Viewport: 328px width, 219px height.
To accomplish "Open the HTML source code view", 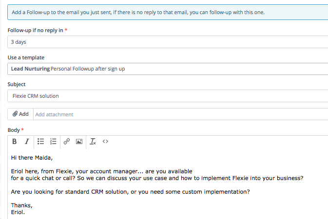I will [x=105, y=142].
